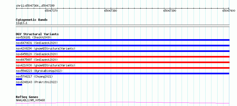Screen dimensions: 237x106
Task: Select the 11q13.1 cytogenetic band track bar
Action: (122, 26)
